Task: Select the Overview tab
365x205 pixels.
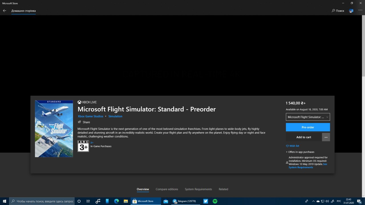Action: click(143, 189)
